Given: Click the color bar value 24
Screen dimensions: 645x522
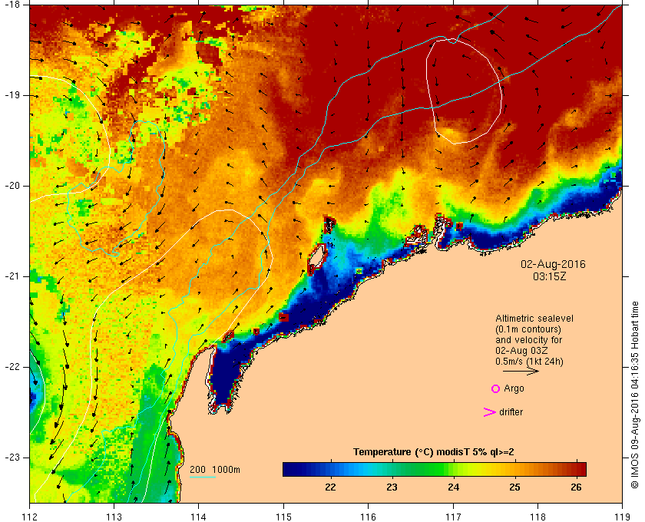Looking at the screenshot, I should point(454,487).
